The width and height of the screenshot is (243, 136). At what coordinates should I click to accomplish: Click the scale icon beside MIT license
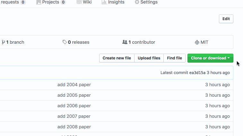(197, 42)
